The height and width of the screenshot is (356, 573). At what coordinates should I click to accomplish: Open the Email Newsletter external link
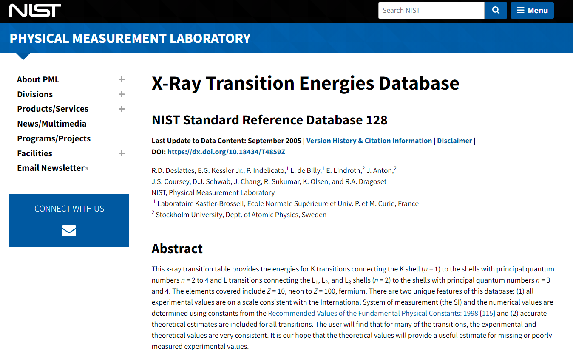[x=51, y=168]
